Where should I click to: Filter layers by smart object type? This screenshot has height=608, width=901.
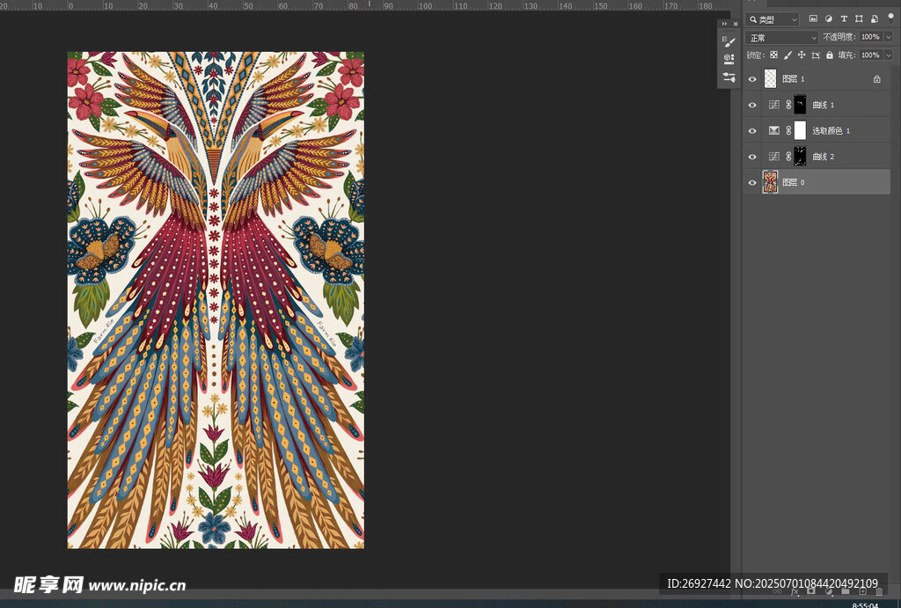(x=874, y=18)
